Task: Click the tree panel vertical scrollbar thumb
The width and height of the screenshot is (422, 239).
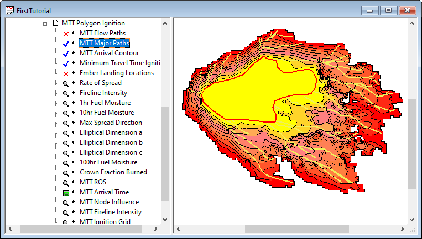Action: coord(165,154)
